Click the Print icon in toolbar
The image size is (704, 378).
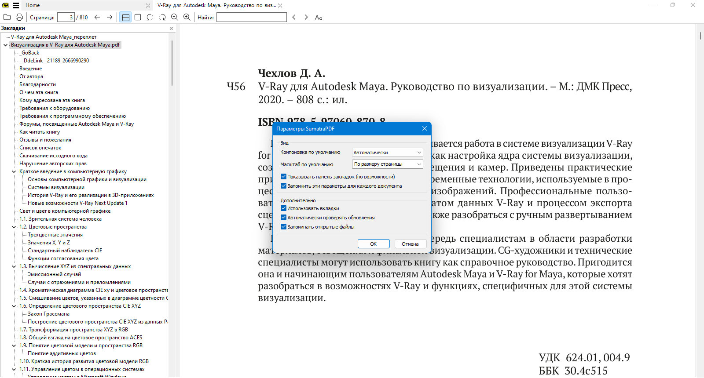pyautogui.click(x=19, y=17)
